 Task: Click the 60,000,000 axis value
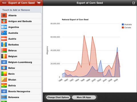(x=55, y=37)
